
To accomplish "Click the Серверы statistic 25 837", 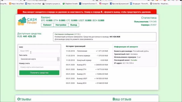I will pyautogui.click(x=153, y=25).
